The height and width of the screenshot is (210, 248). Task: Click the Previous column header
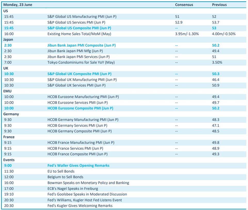[x=219, y=5]
